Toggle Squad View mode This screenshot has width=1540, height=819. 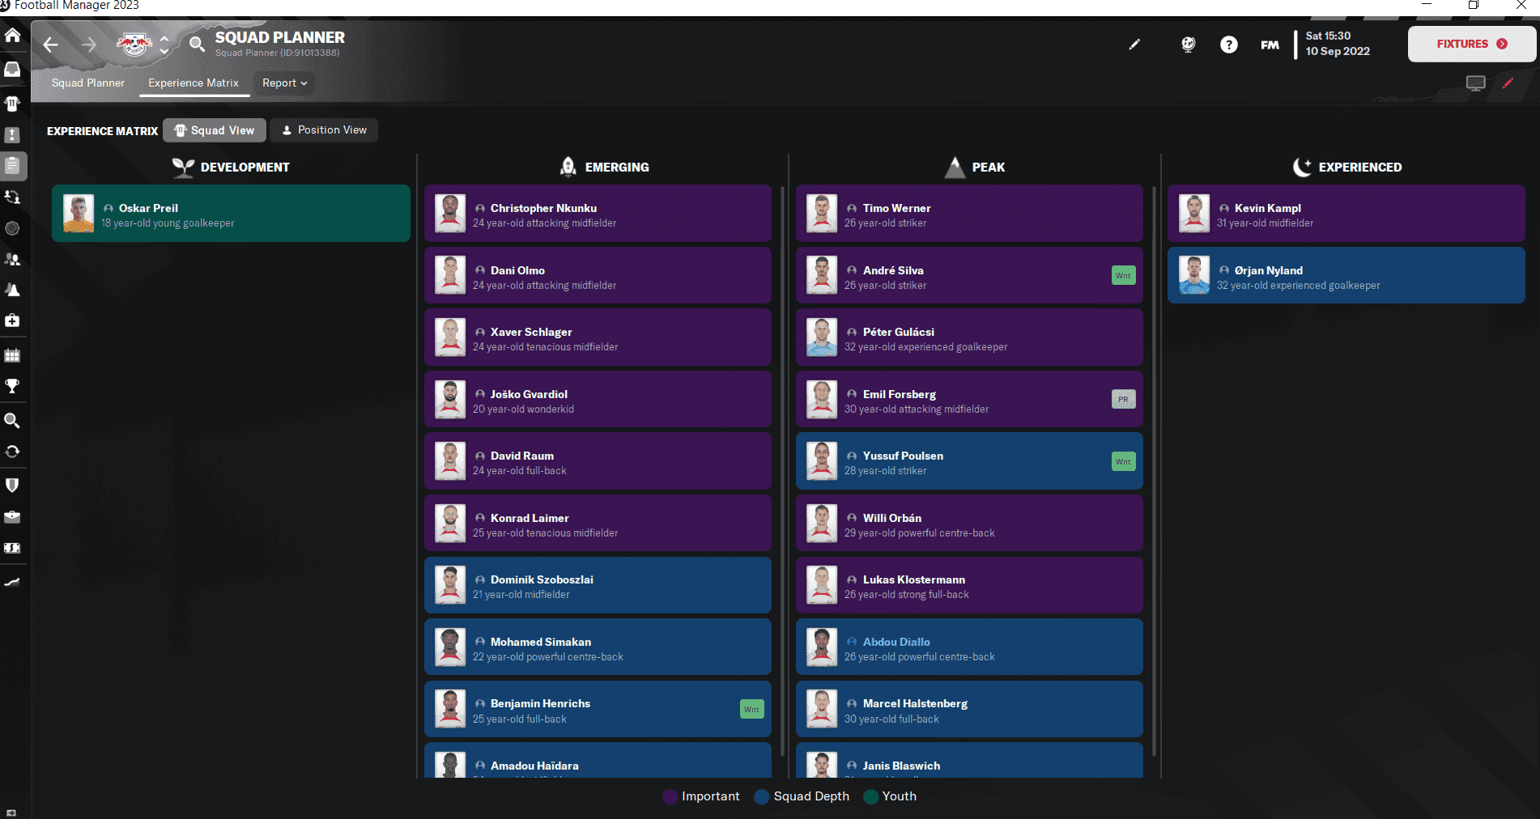pyautogui.click(x=214, y=130)
